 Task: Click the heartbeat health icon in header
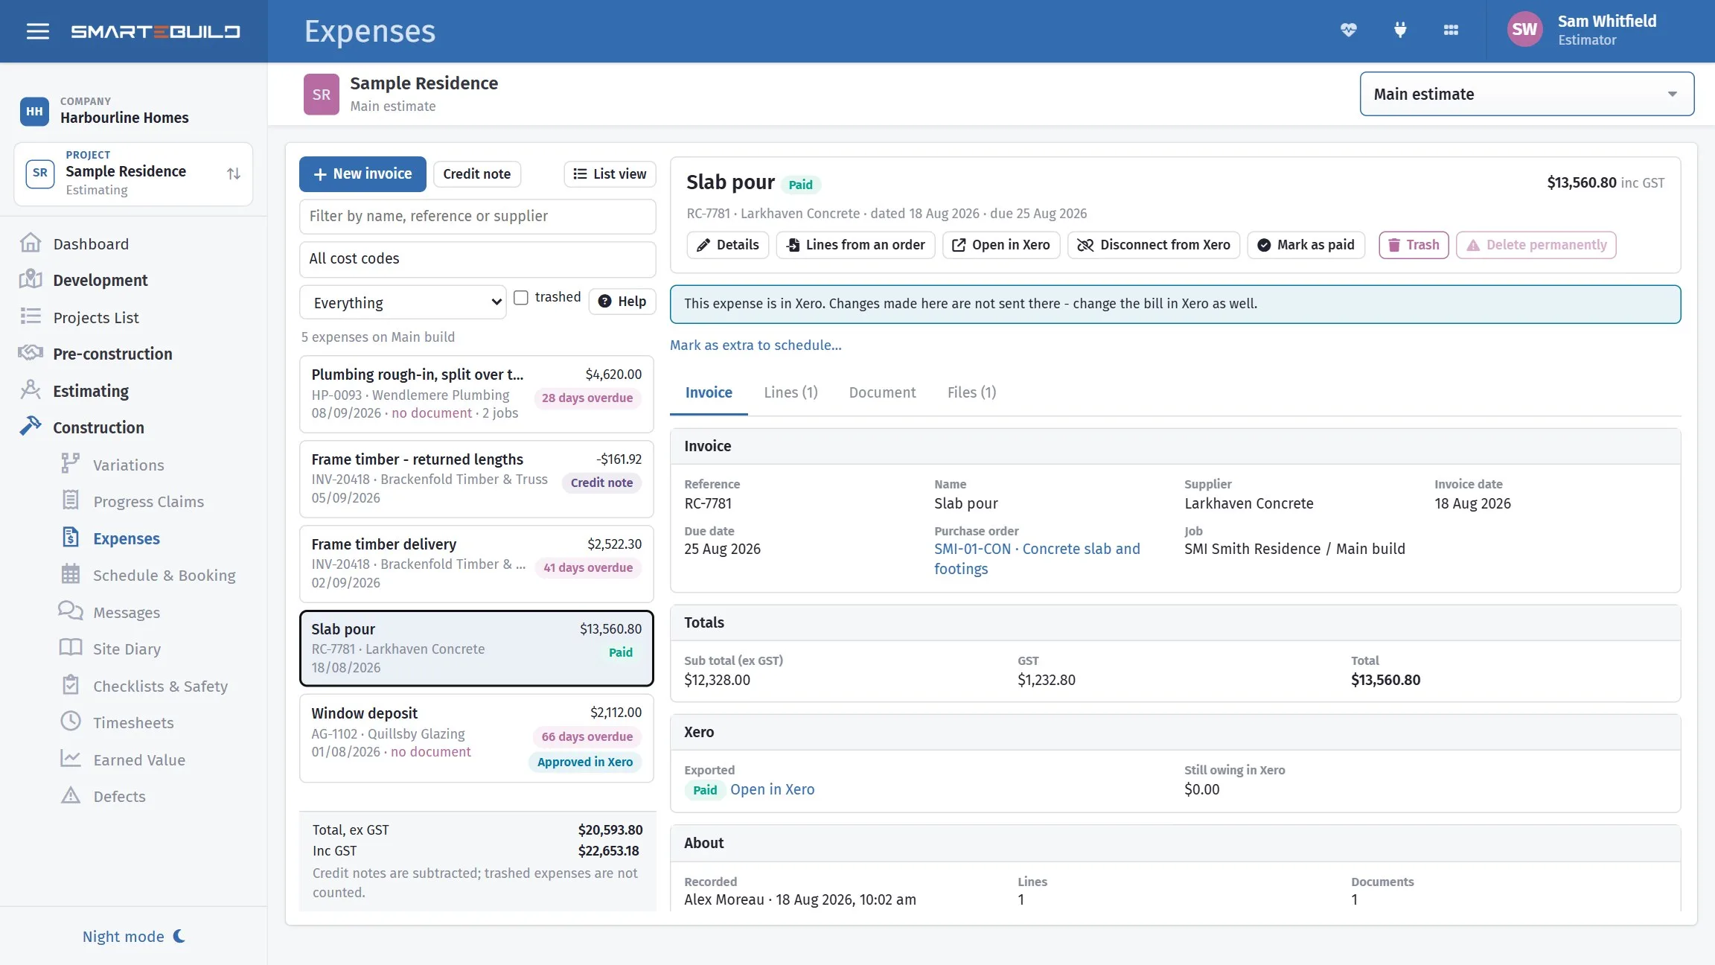tap(1348, 31)
